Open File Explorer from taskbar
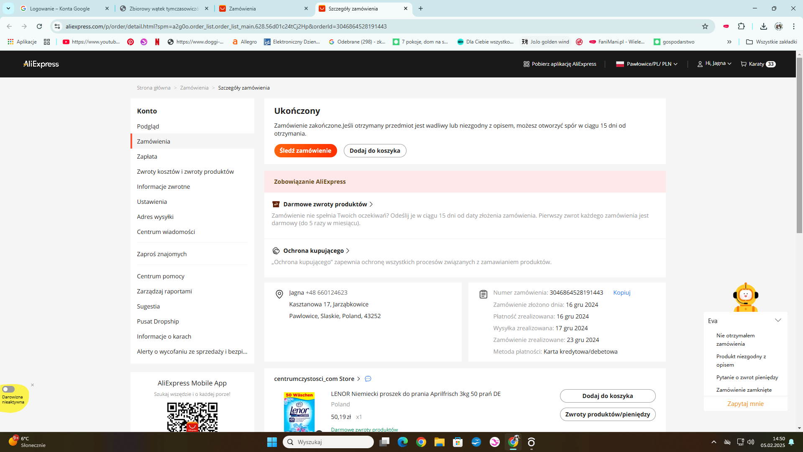Screen dimensions: 803x452 439,442
